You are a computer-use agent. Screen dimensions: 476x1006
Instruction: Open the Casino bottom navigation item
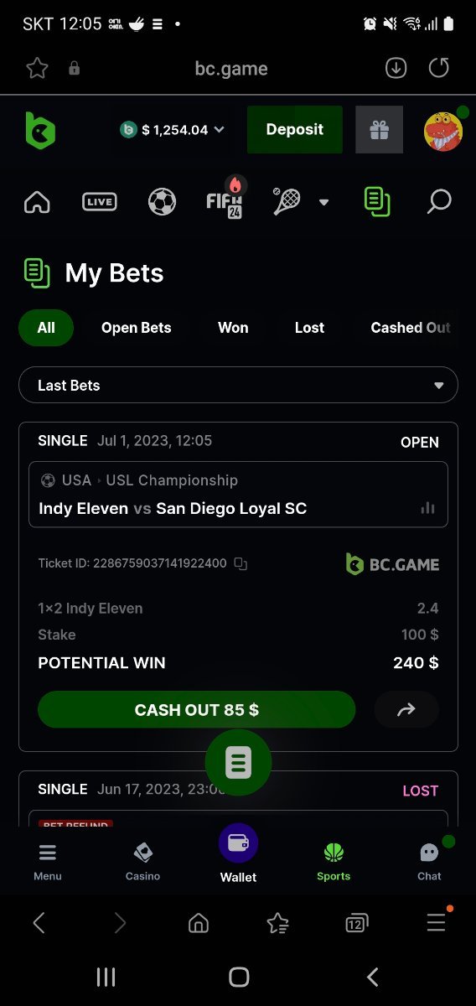pyautogui.click(x=142, y=861)
